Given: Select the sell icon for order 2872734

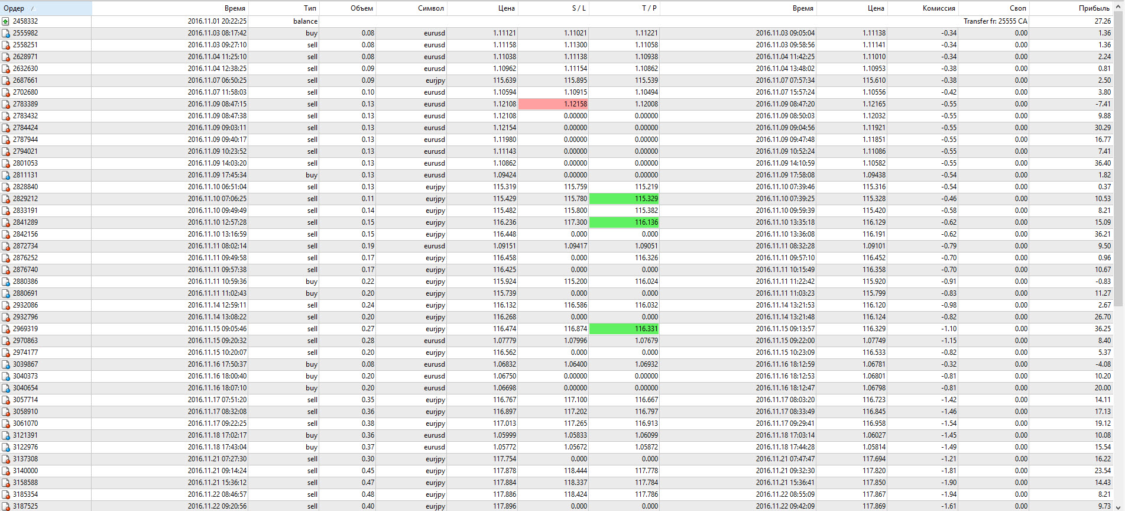Looking at the screenshot, I should click(6, 246).
